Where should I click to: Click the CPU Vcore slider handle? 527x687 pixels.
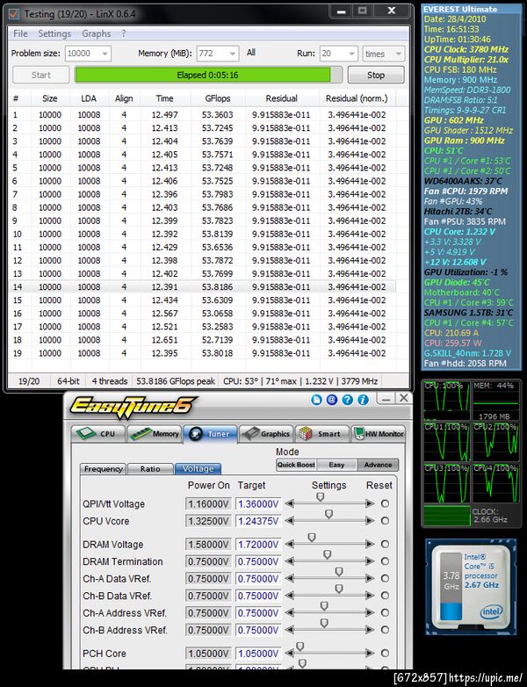click(x=329, y=515)
